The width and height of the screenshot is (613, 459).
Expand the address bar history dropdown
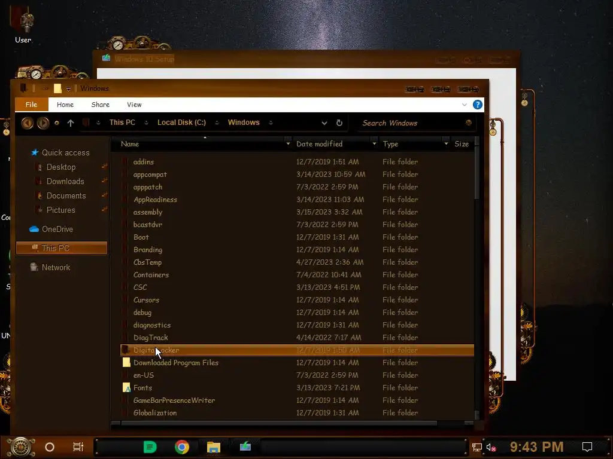click(x=324, y=123)
